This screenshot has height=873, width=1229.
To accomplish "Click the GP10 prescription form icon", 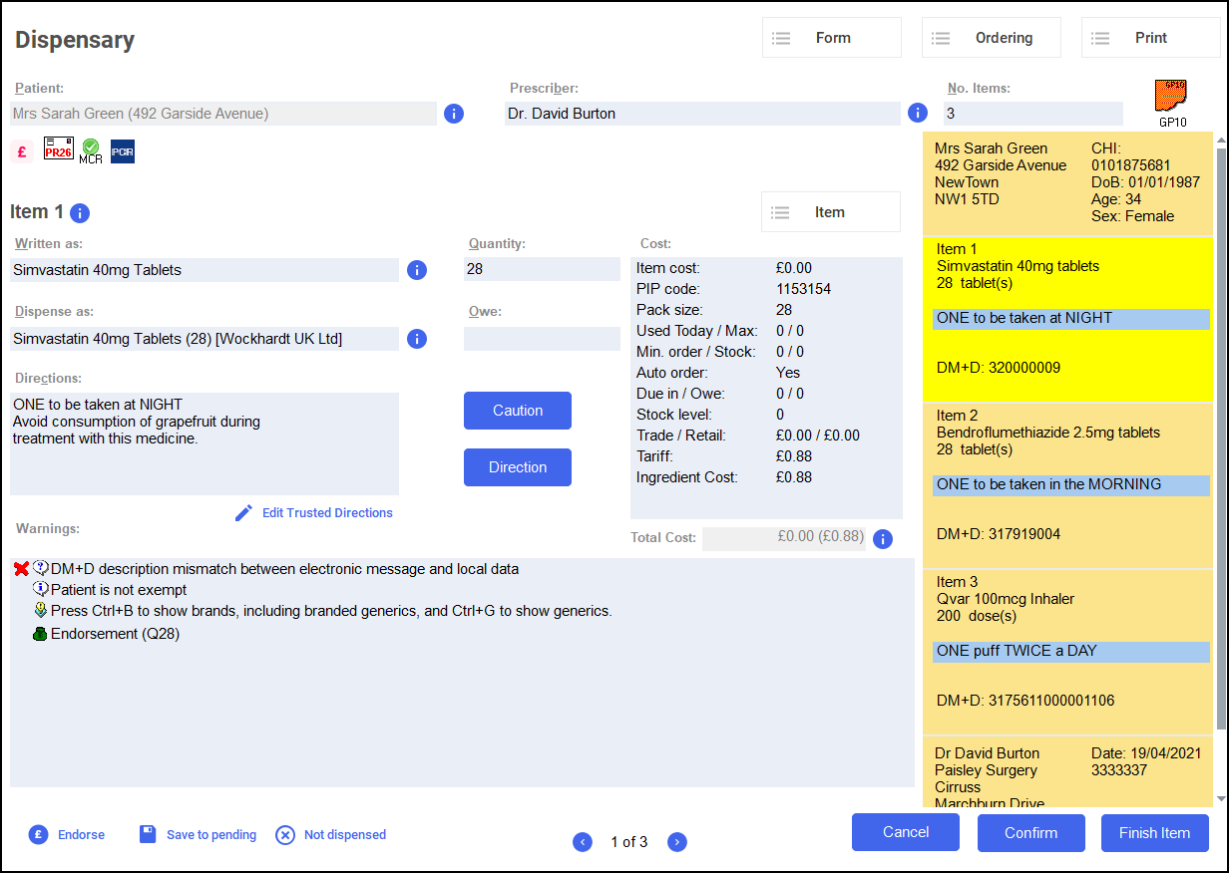I will coord(1171,98).
